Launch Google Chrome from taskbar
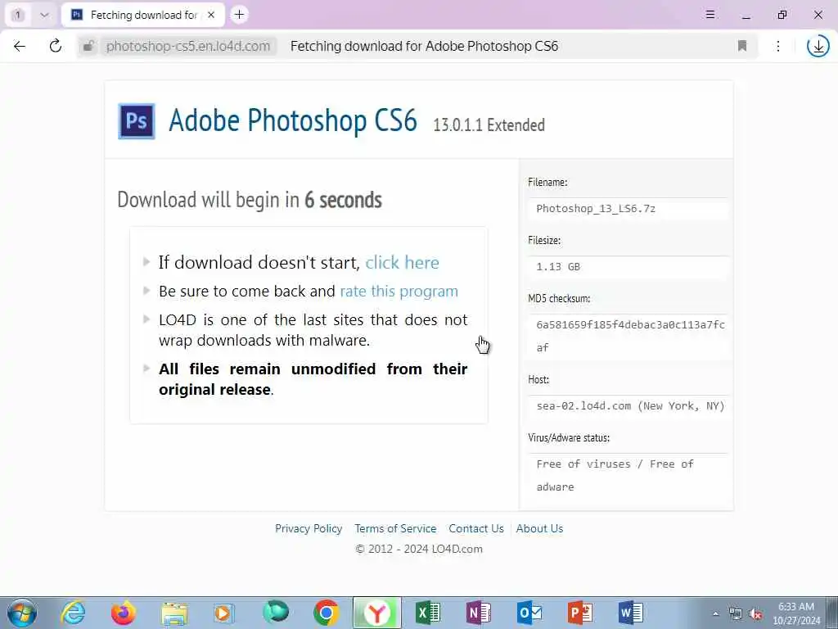 tap(326, 613)
